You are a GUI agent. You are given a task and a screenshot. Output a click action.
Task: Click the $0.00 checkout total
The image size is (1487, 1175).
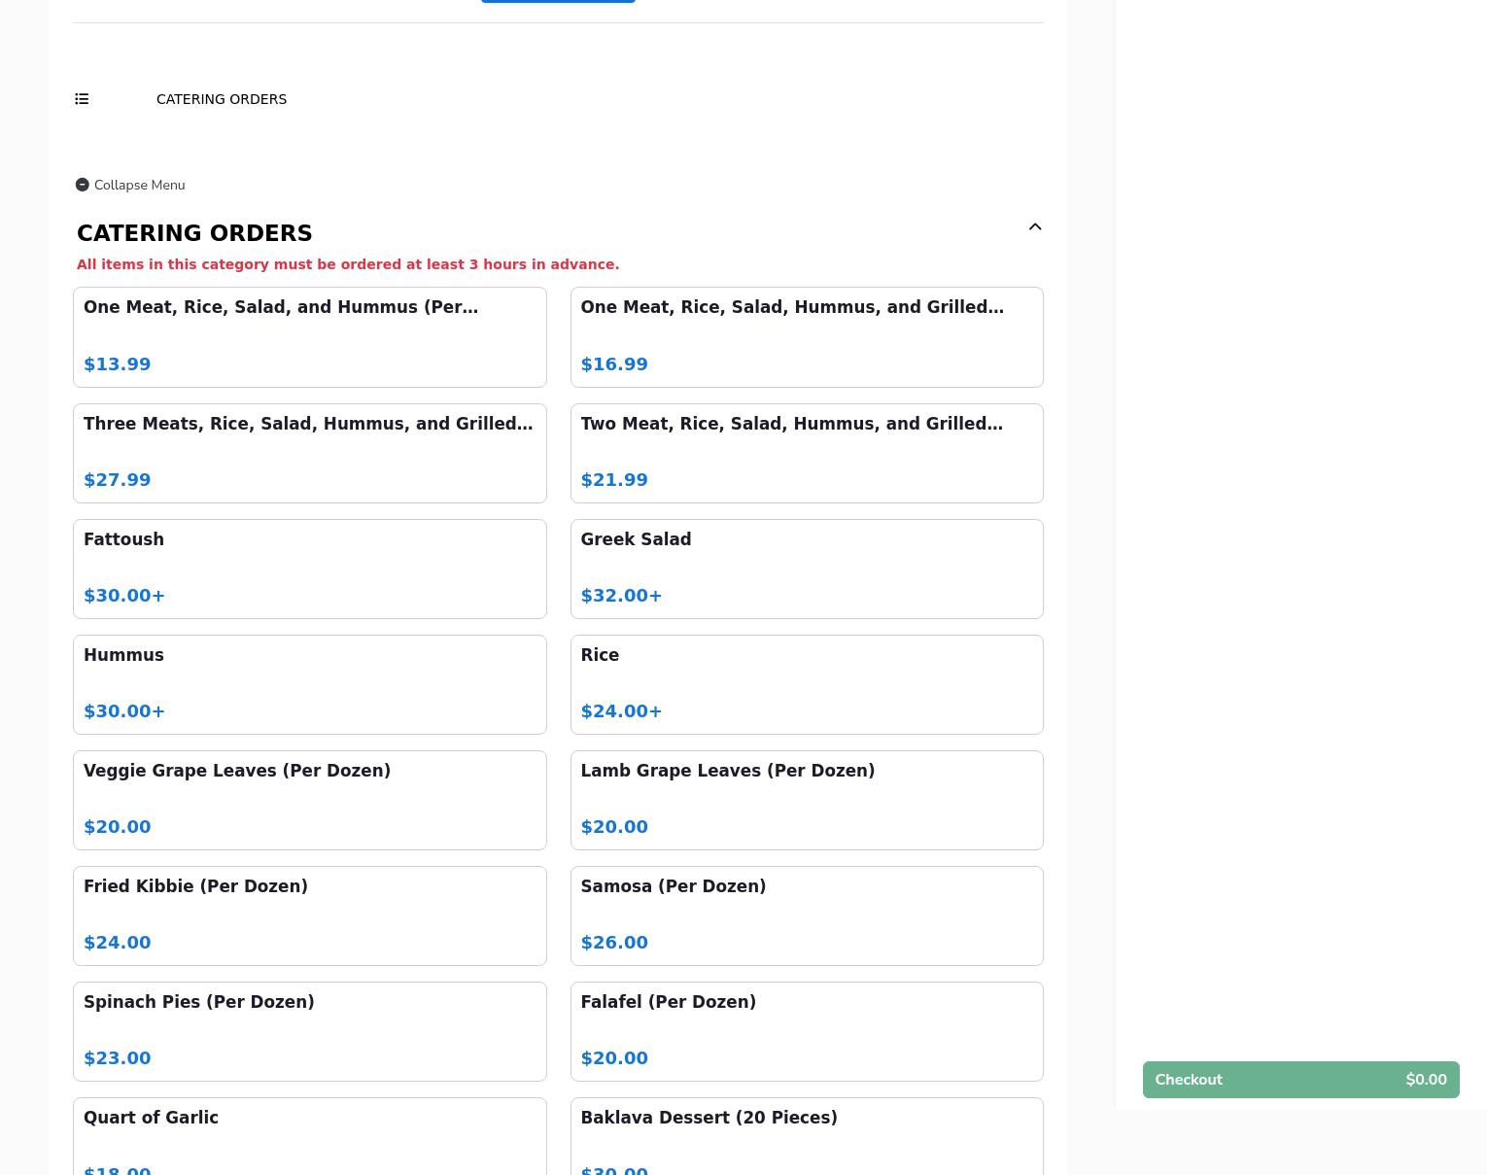[x=1426, y=1080]
